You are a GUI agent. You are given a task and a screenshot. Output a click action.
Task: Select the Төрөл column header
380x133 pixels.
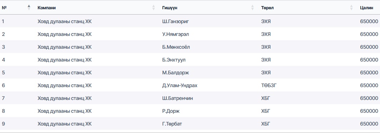coord(267,8)
